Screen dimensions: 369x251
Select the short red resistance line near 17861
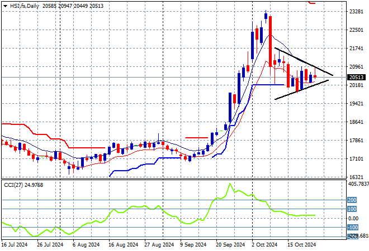[196, 138]
